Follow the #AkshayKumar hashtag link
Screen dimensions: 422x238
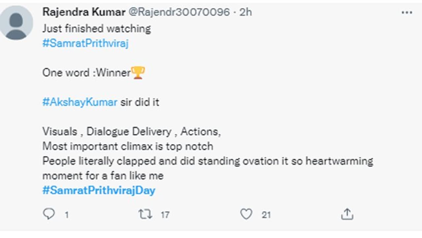pos(80,102)
